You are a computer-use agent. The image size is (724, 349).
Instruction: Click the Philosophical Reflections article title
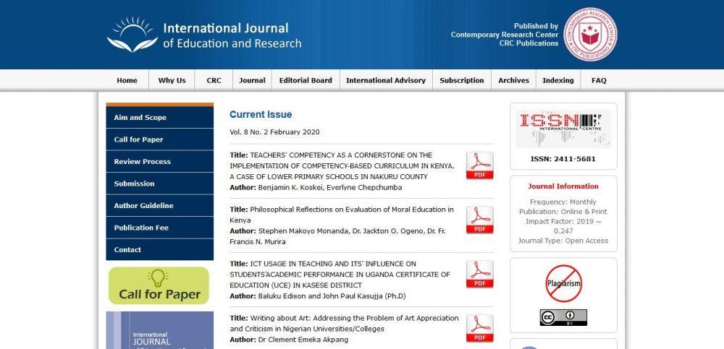(342, 215)
